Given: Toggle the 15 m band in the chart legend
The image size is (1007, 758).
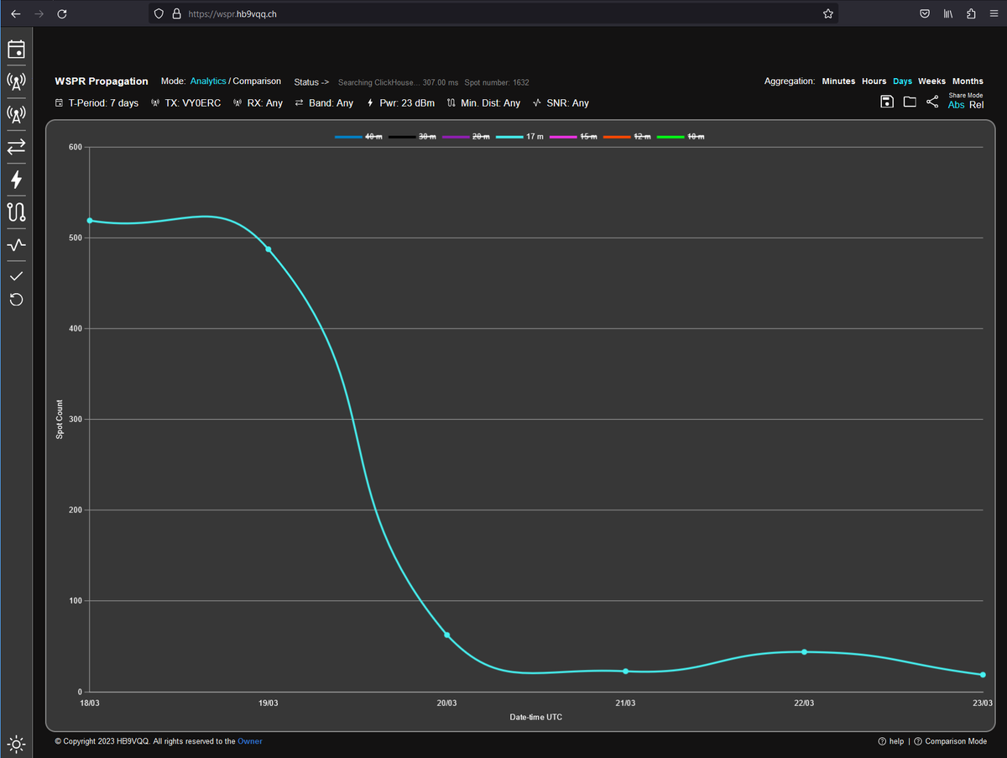Looking at the screenshot, I should [x=573, y=136].
